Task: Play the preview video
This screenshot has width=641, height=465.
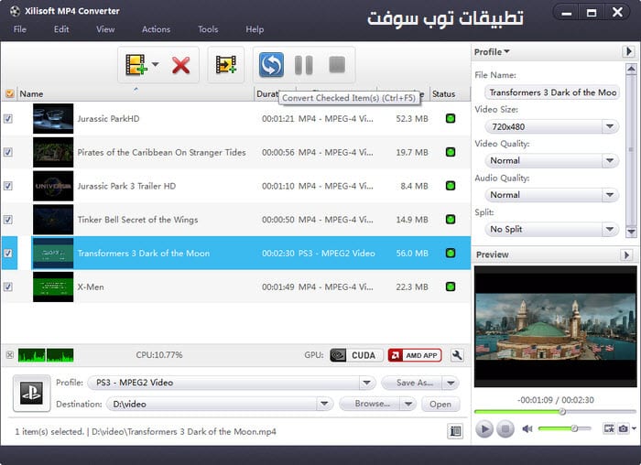Action: (x=484, y=429)
